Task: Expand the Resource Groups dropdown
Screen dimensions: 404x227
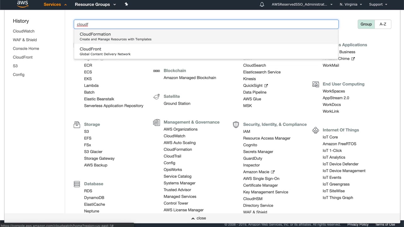Action: [x=95, y=4]
